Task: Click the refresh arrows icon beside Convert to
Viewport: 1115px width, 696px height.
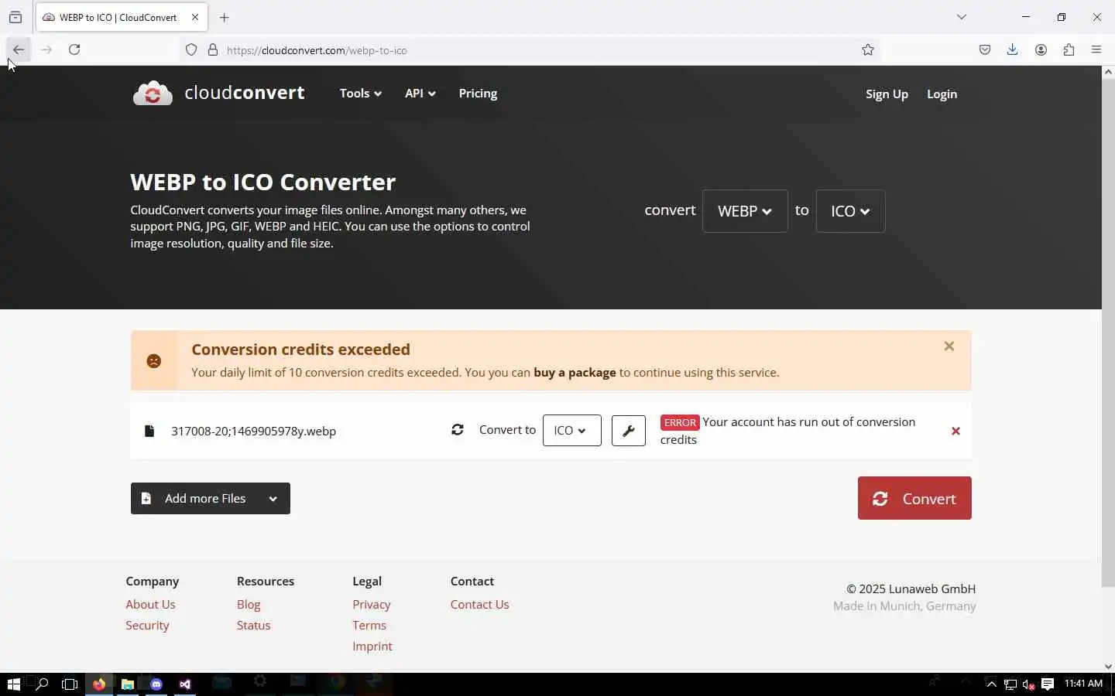Action: click(x=458, y=430)
